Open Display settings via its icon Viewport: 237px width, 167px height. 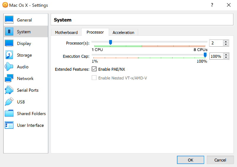point(9,43)
